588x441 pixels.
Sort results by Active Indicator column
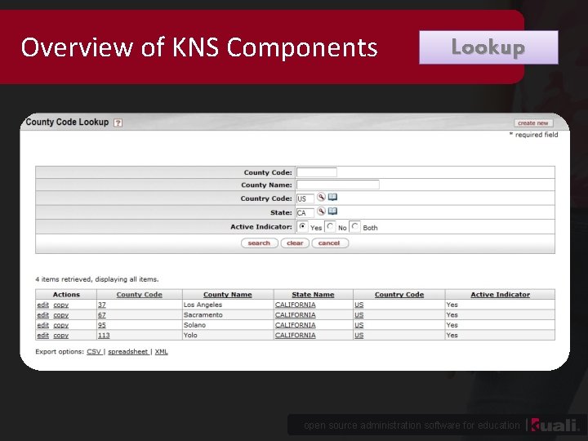pos(501,295)
